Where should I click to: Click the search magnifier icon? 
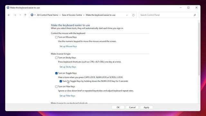(x=195, y=15)
